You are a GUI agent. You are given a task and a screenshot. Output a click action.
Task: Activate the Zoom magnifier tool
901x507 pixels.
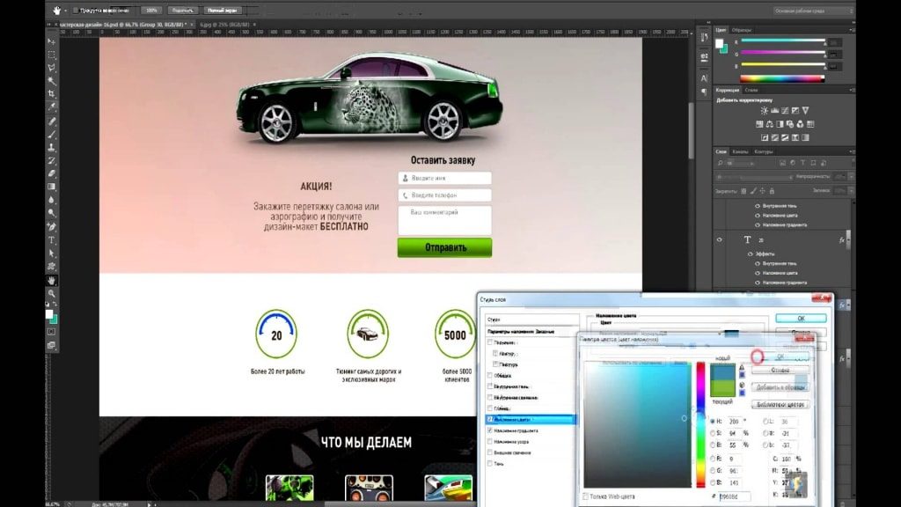(x=52, y=293)
